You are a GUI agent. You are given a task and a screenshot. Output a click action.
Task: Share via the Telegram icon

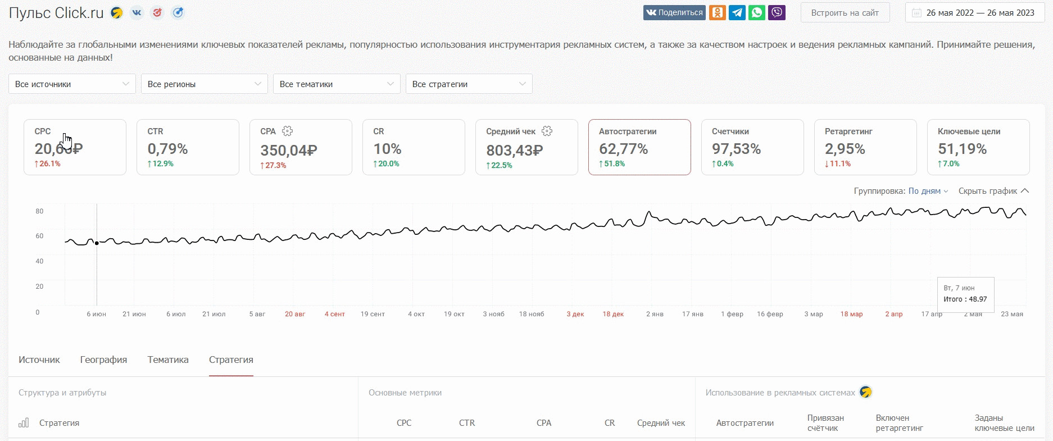coord(737,13)
